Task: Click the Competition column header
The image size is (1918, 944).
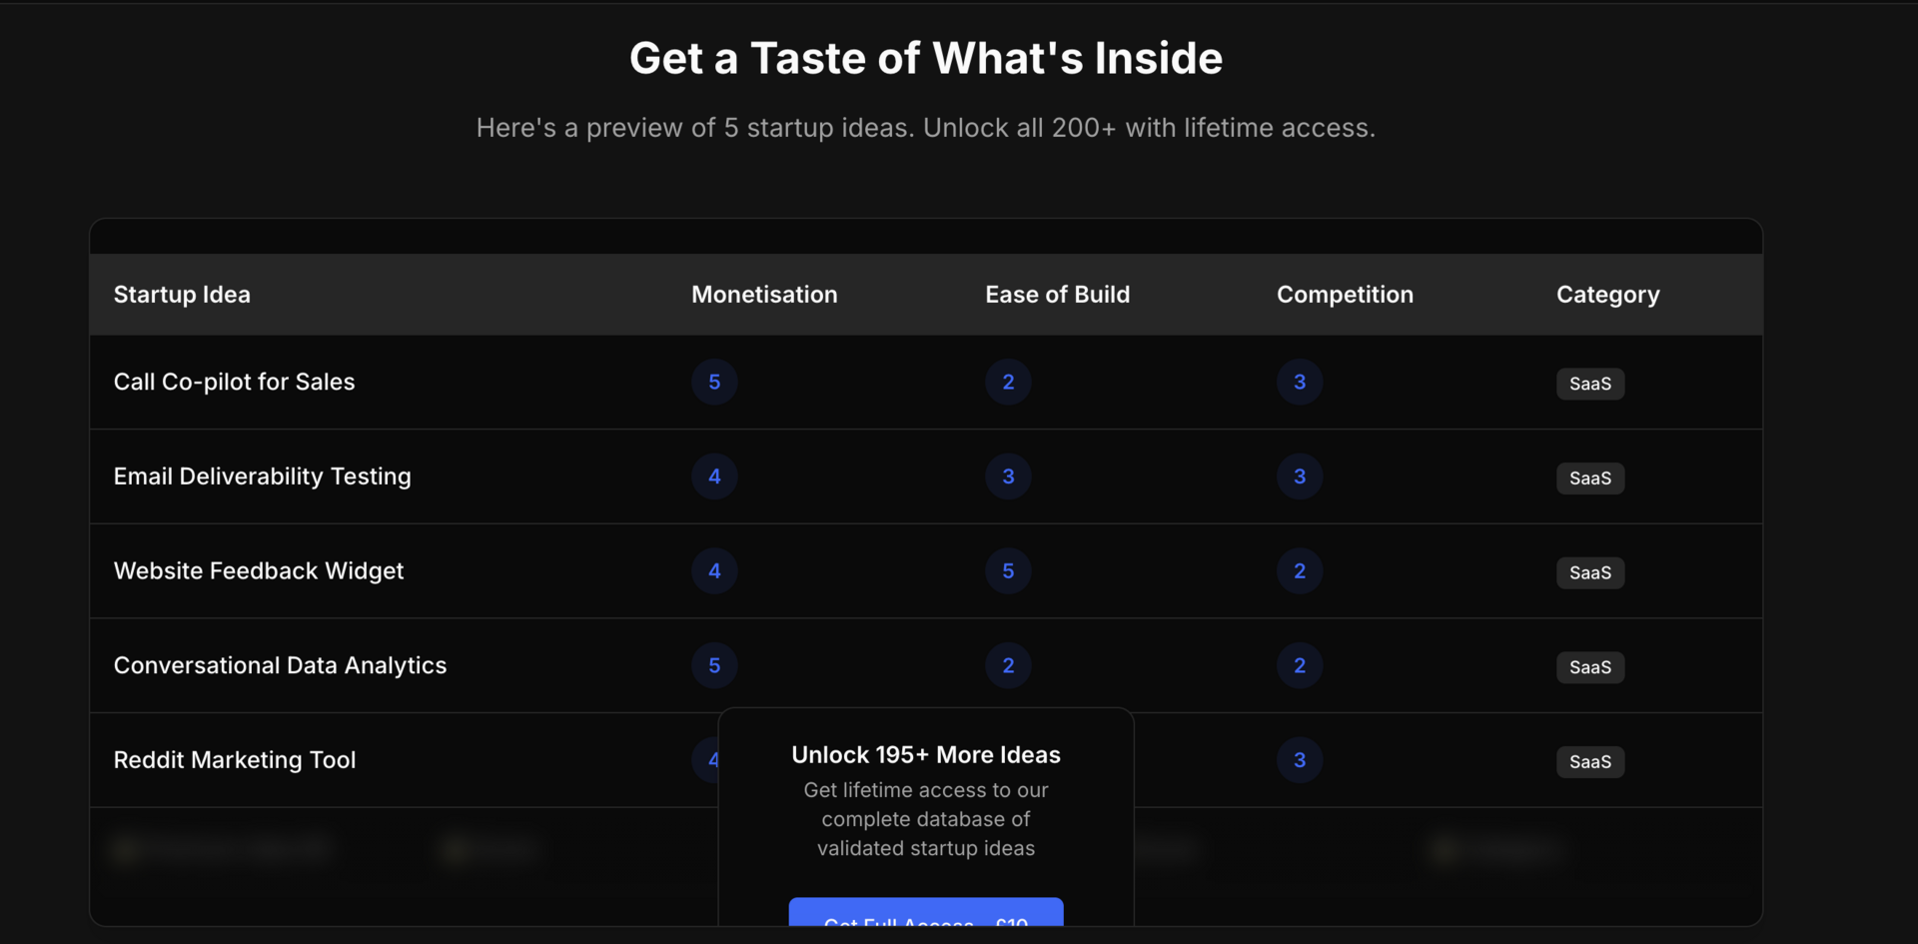Action: pos(1345,295)
